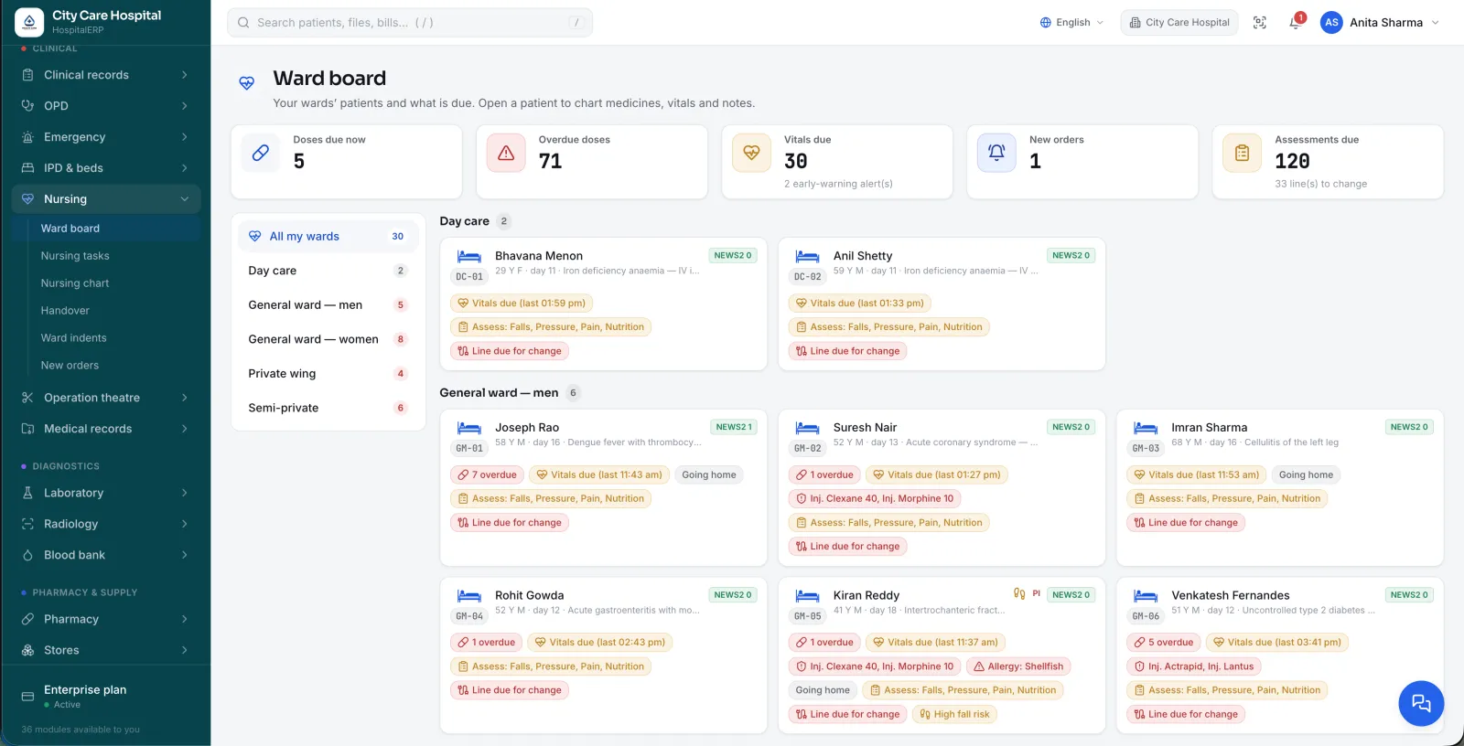Open Anita Sharma user menu
Viewport: 1464px width, 746px height.
click(1380, 22)
